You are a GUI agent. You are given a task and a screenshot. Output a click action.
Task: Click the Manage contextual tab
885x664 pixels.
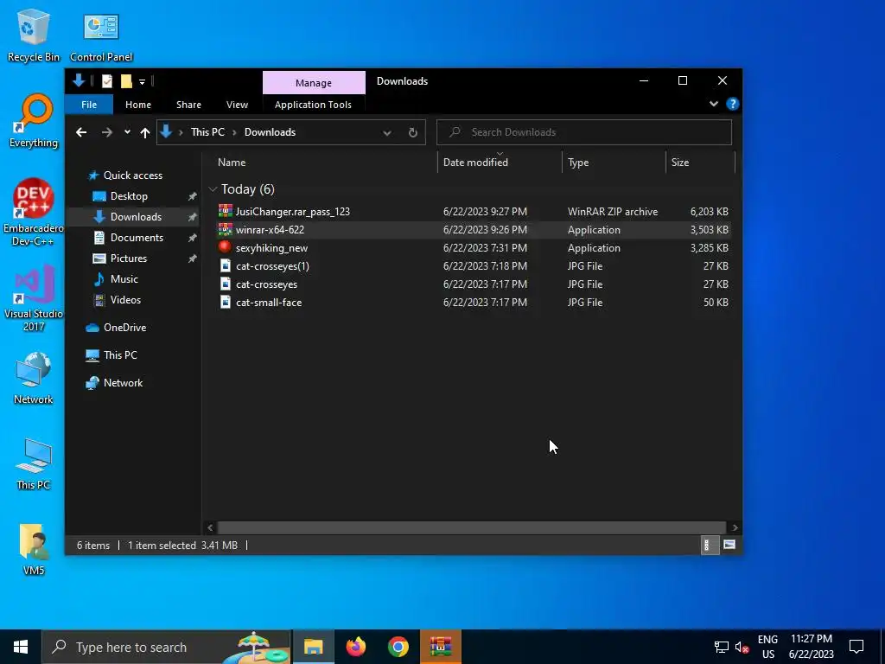tap(314, 82)
